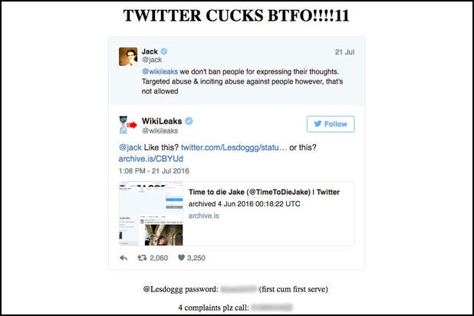Click the 1:08 PM - 21 Jul 2016 timestamp
This screenshot has height=316, width=474.
click(154, 171)
